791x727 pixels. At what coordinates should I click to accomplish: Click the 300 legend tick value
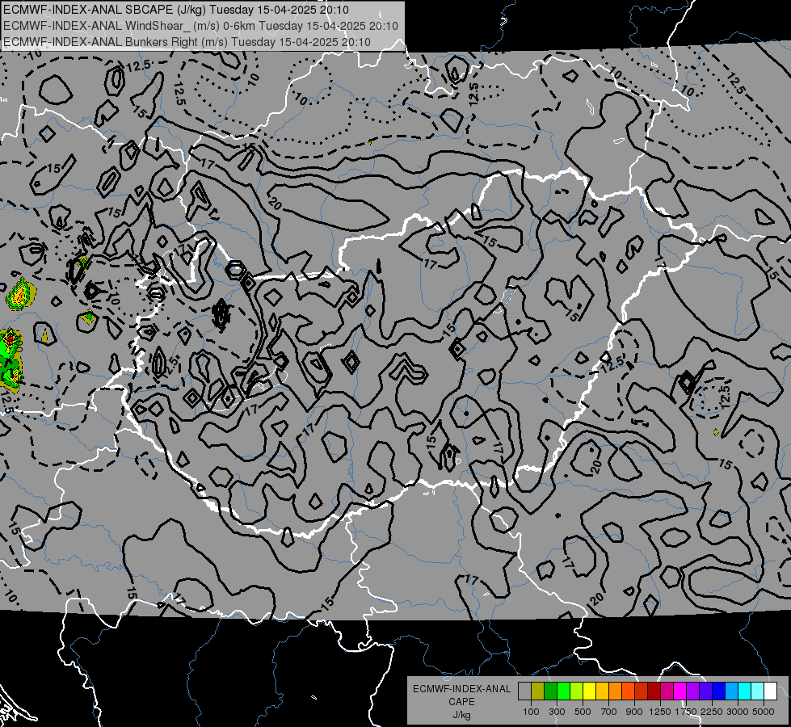(557, 712)
